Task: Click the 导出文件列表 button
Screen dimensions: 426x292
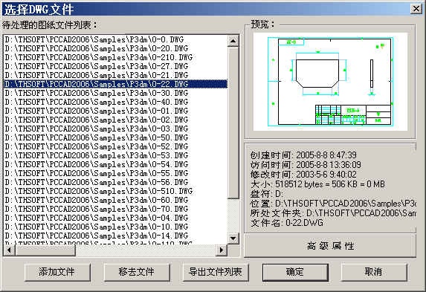Action: [x=216, y=272]
